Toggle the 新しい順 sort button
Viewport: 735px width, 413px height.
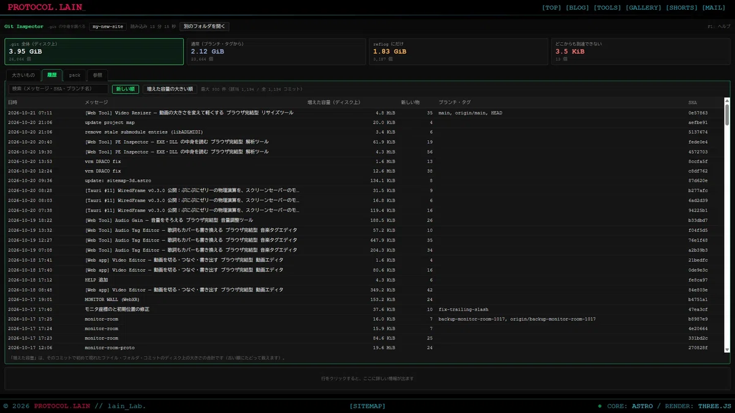(126, 89)
